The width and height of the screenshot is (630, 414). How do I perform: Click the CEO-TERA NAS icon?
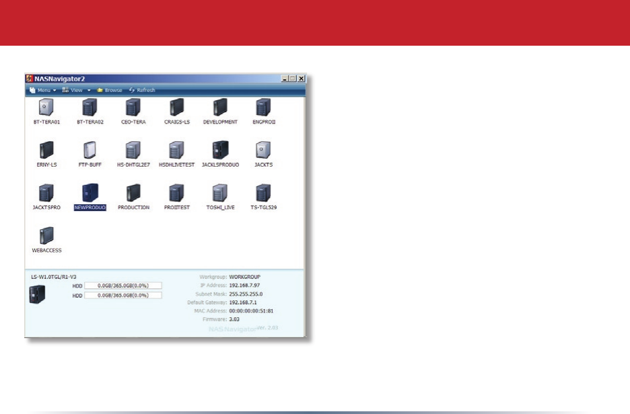coord(133,107)
